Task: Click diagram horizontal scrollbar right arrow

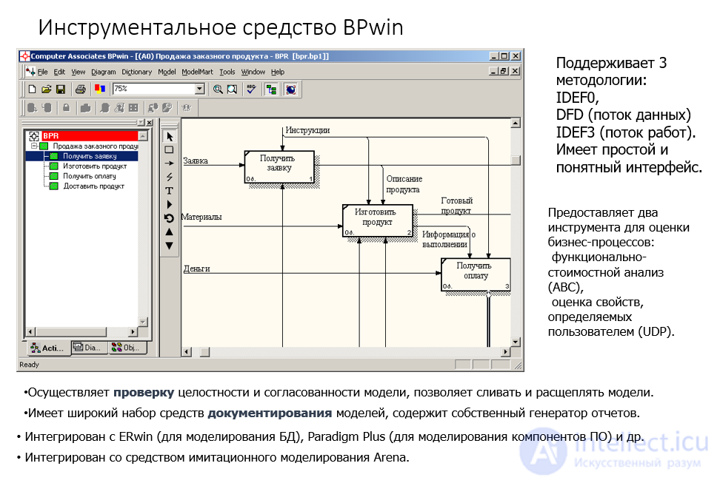Action: [x=506, y=352]
